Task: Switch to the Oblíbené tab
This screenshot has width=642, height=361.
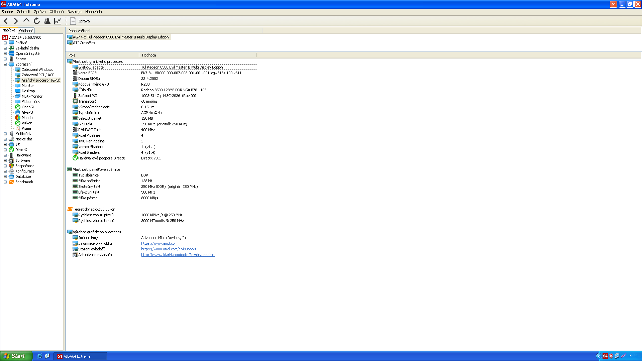Action: pyautogui.click(x=26, y=31)
